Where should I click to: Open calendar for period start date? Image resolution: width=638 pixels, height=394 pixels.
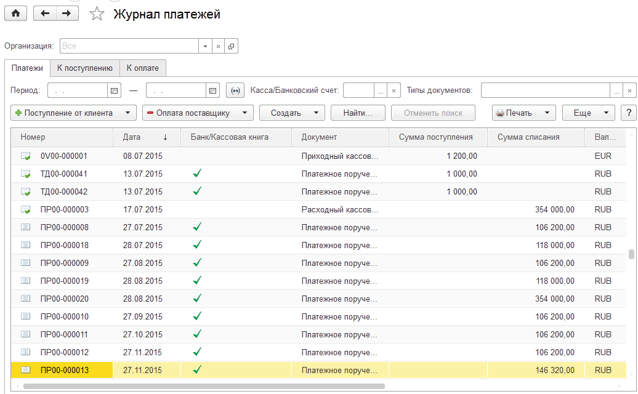coord(114,90)
